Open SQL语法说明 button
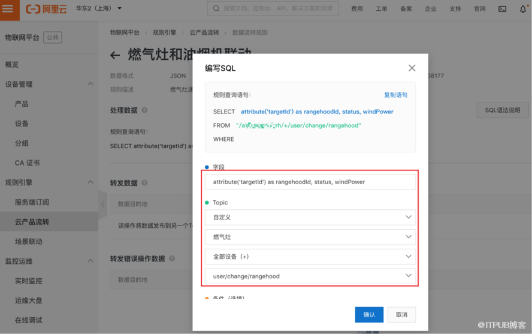Image resolution: width=532 pixels, height=334 pixels. click(503, 110)
